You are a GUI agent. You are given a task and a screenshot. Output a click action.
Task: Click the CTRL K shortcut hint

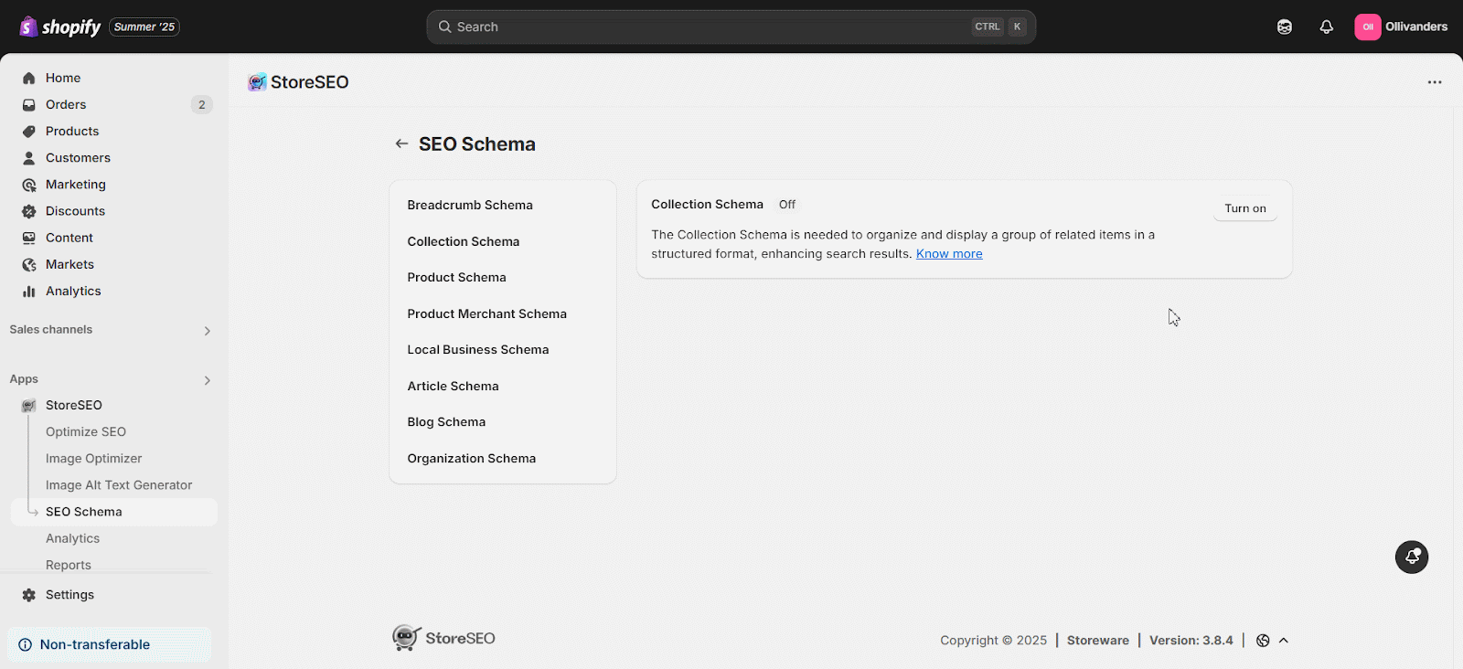tap(999, 27)
